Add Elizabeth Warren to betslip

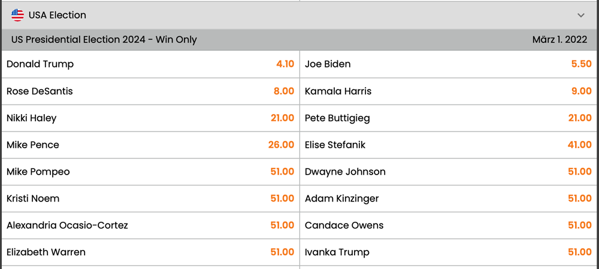coord(150,252)
